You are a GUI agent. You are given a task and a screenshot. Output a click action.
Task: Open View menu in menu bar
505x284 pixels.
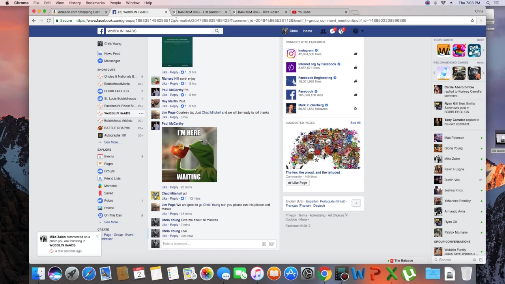[60, 3]
